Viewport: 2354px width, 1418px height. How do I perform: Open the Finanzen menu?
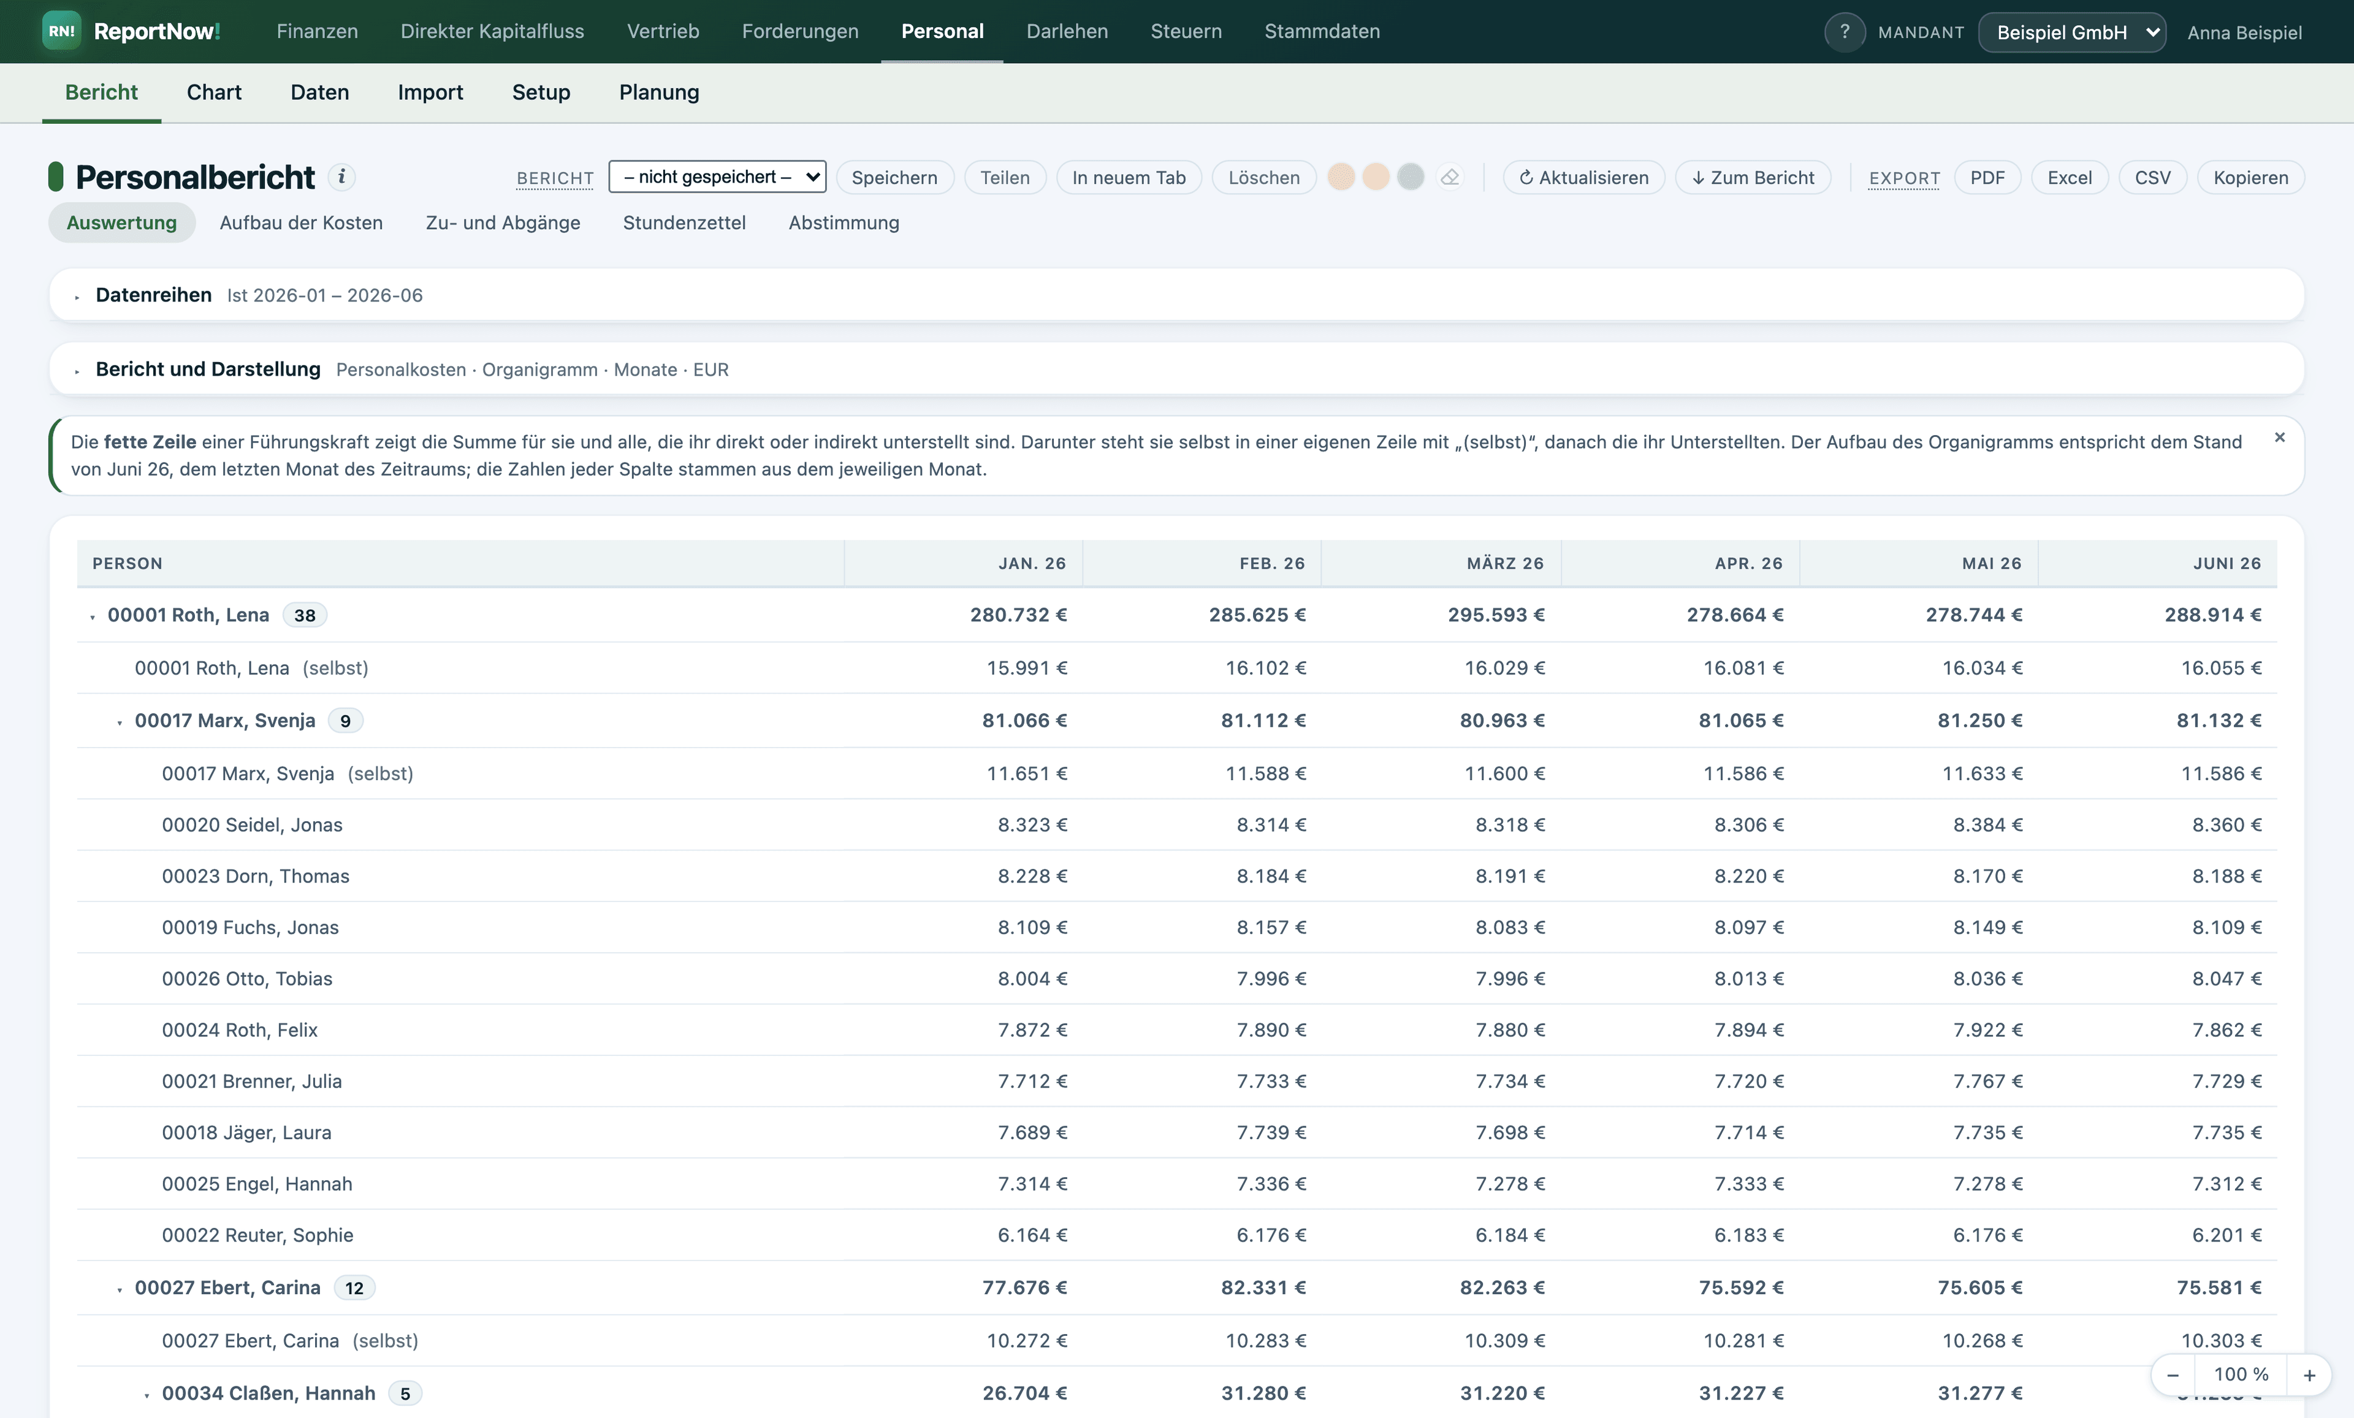pyautogui.click(x=317, y=31)
